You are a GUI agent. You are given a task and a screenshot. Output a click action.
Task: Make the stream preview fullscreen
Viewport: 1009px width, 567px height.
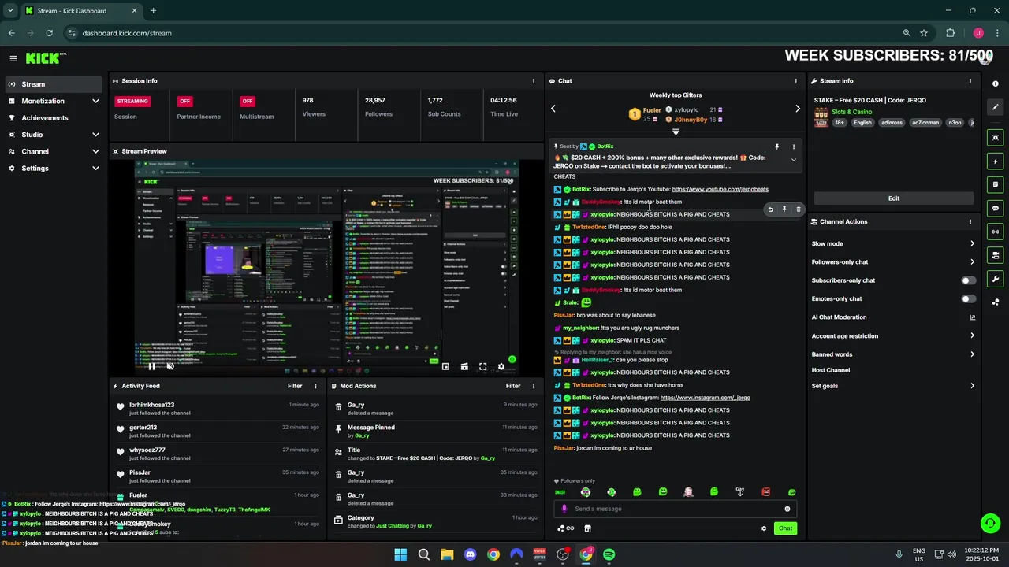pyautogui.click(x=482, y=366)
